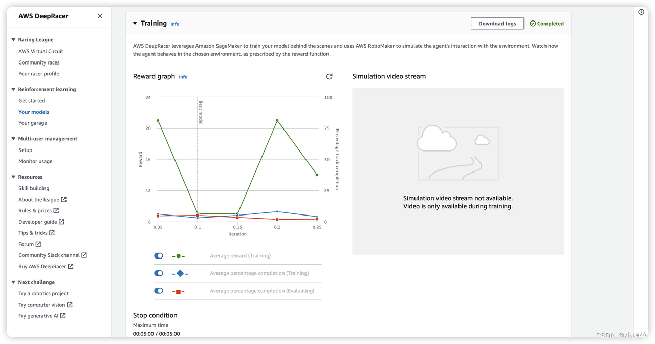Screen dimensions: 655x344
Task: Click the simulation video stream placeholder
Action: (x=457, y=171)
